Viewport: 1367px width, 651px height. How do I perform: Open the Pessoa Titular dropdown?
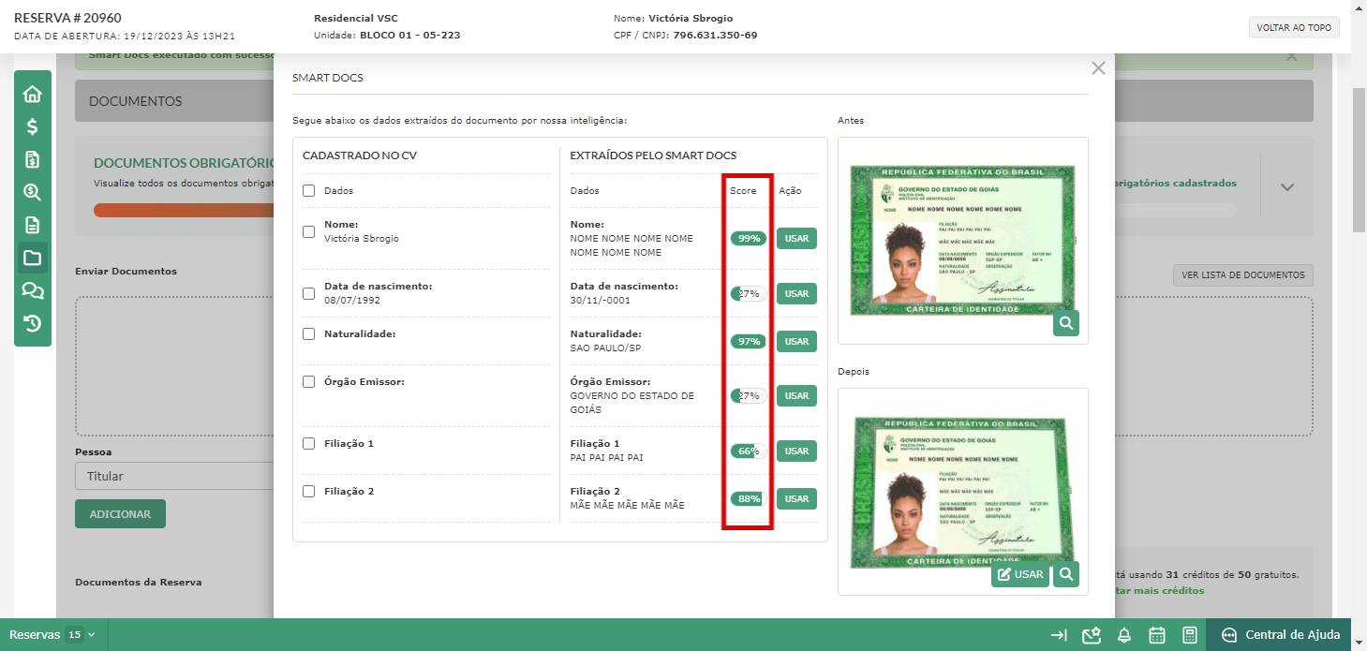(x=174, y=476)
